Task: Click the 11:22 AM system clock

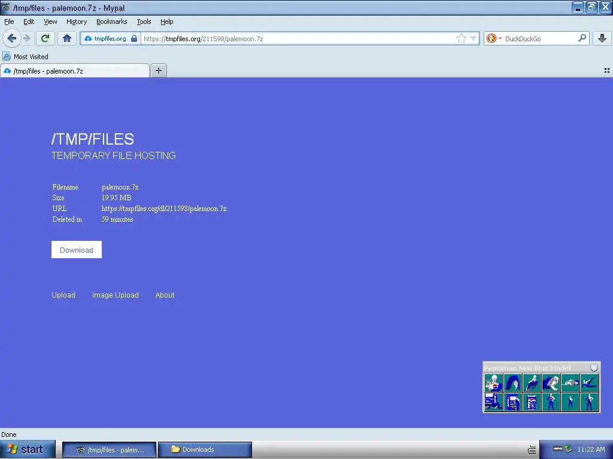Action: pos(591,449)
